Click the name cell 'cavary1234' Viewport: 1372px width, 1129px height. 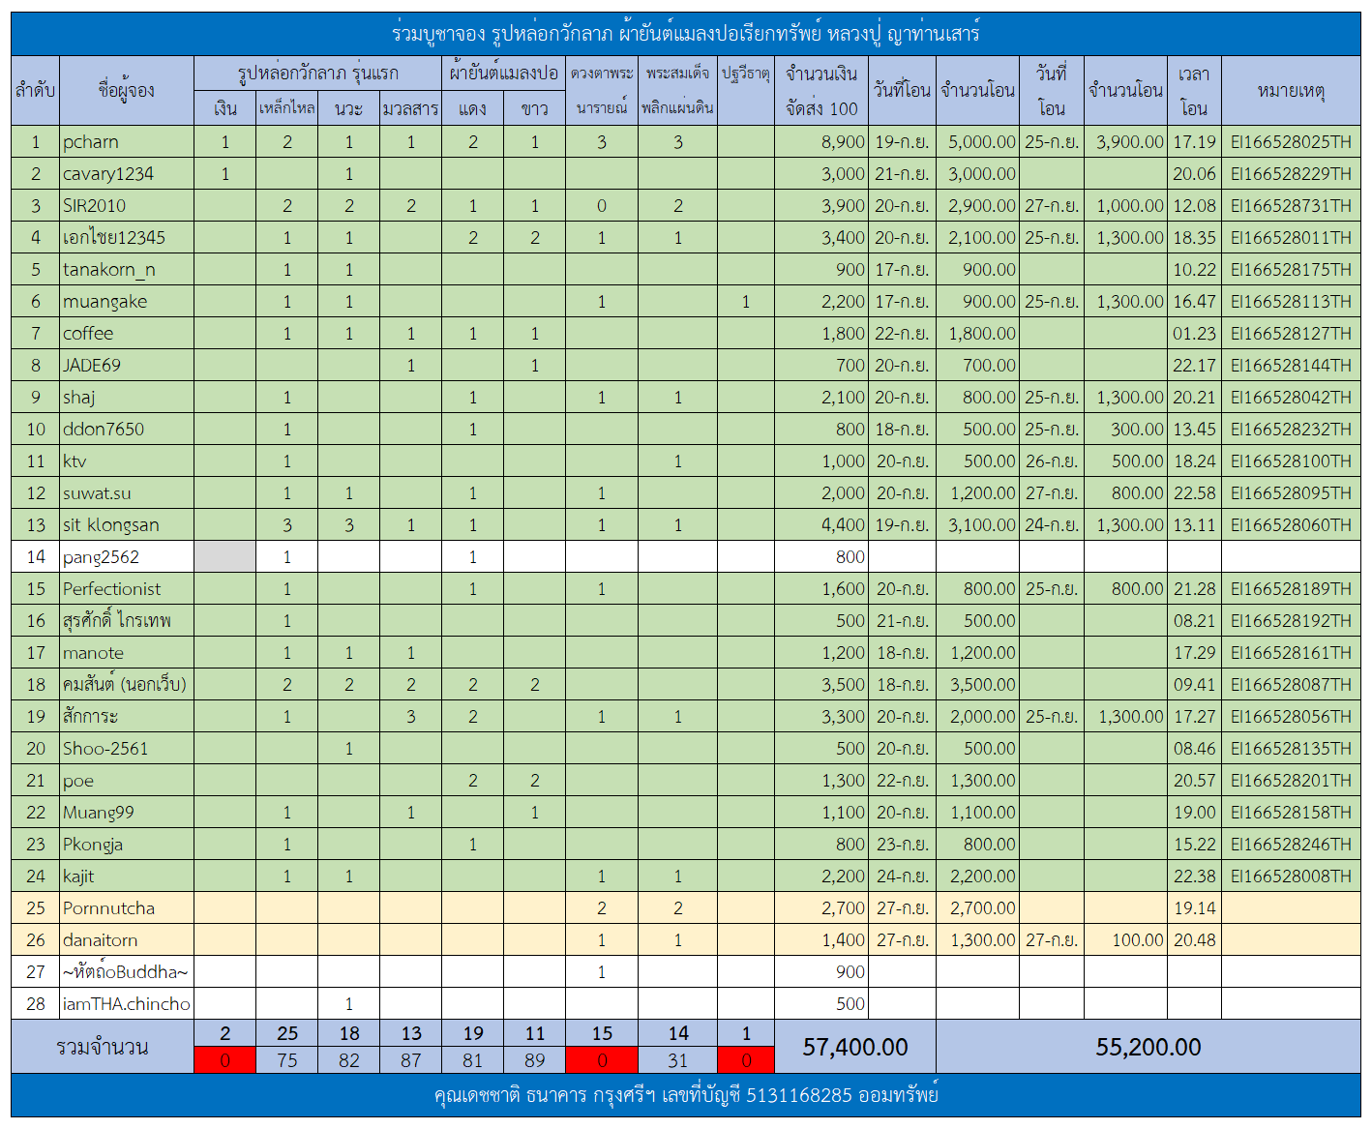pyautogui.click(x=127, y=173)
